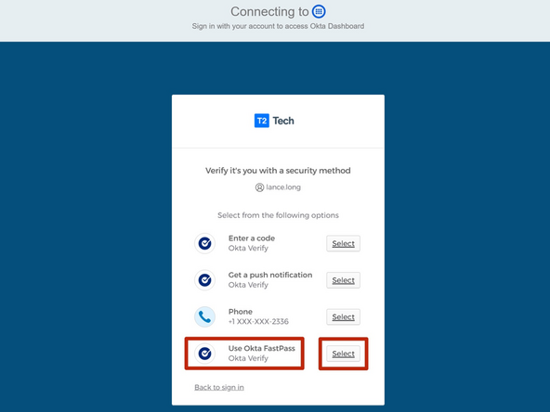Click the blue Phone handset icon
The image size is (550, 412).
204,316
